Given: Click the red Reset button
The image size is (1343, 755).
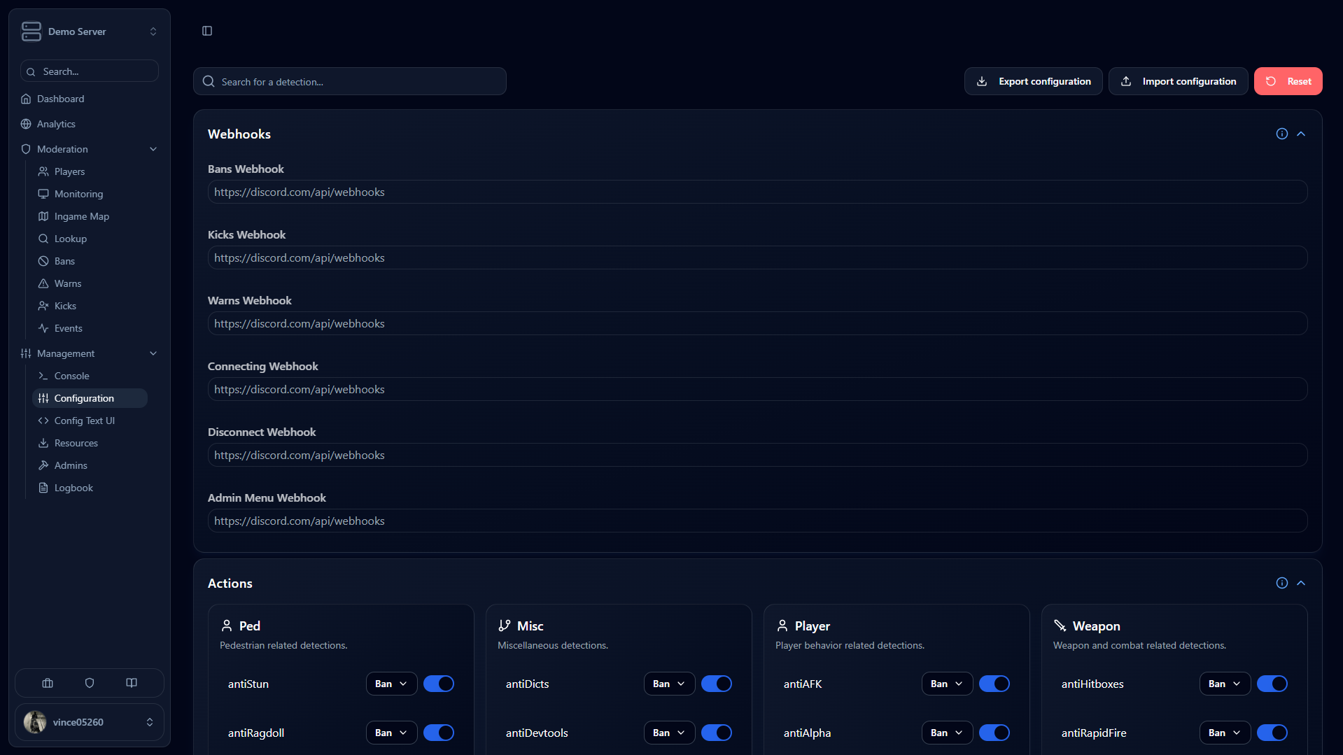Looking at the screenshot, I should coord(1288,81).
